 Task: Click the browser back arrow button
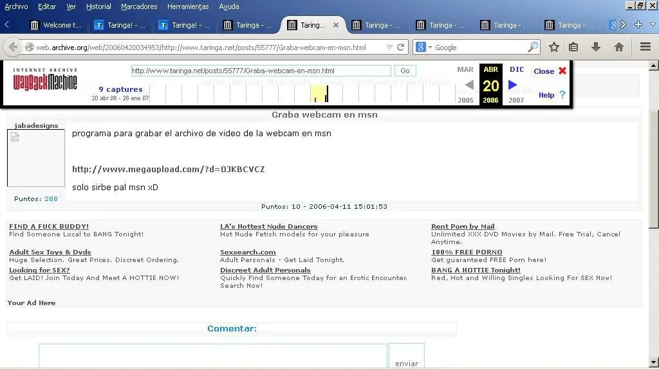(x=13, y=47)
